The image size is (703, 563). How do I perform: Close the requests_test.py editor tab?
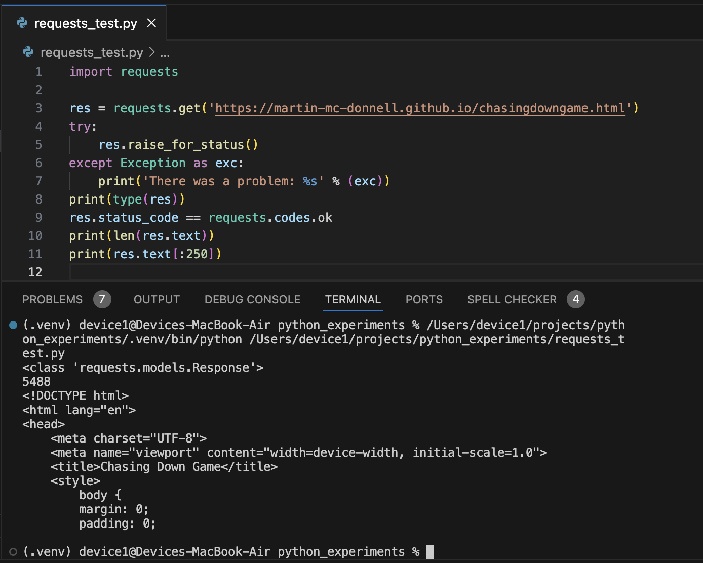[151, 23]
